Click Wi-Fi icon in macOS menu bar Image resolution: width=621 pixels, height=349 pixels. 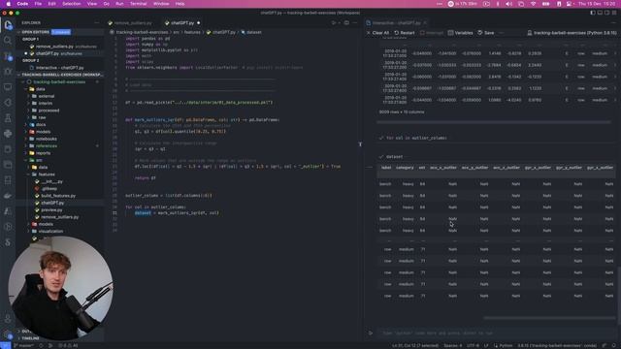533,4
